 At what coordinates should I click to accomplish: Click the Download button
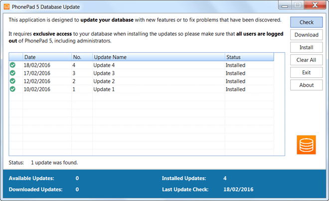pos(307,35)
